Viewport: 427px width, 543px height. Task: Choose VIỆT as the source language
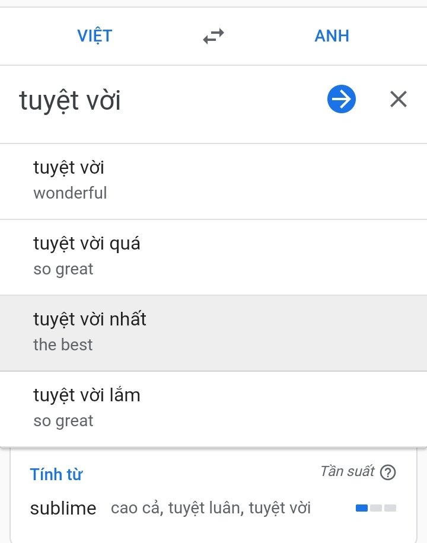tap(94, 36)
